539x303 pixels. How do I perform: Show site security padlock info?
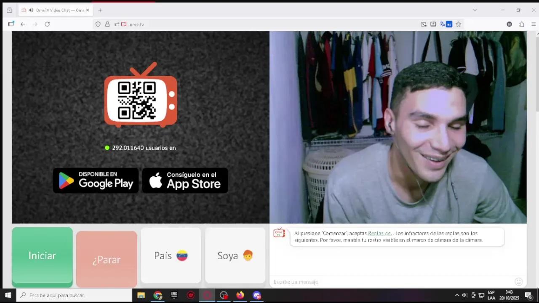pos(107,24)
